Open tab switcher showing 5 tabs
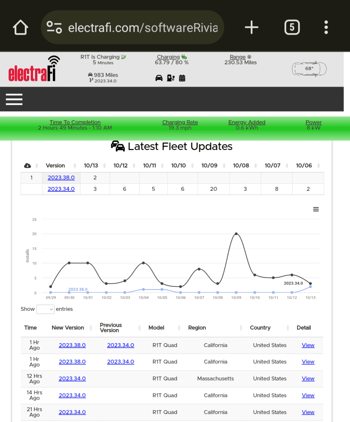The height and width of the screenshot is (422, 350). pyautogui.click(x=292, y=27)
